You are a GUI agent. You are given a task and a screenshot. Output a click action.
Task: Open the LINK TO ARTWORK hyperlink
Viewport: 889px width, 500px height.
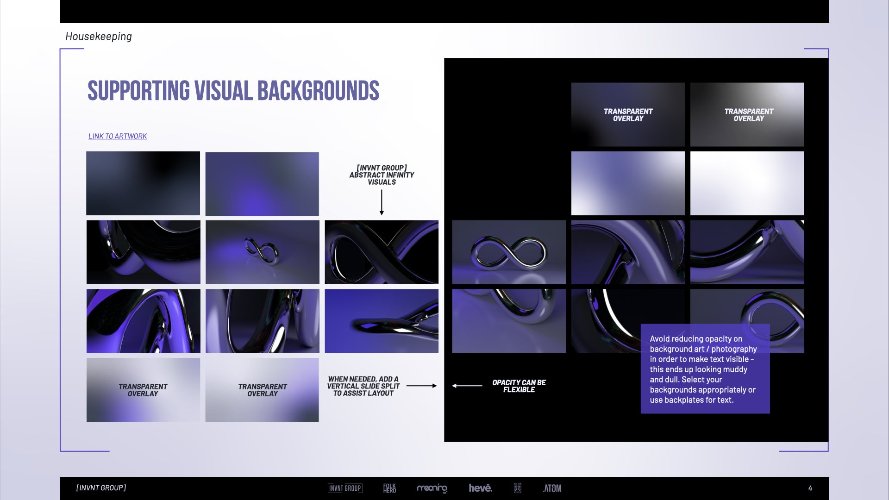117,136
